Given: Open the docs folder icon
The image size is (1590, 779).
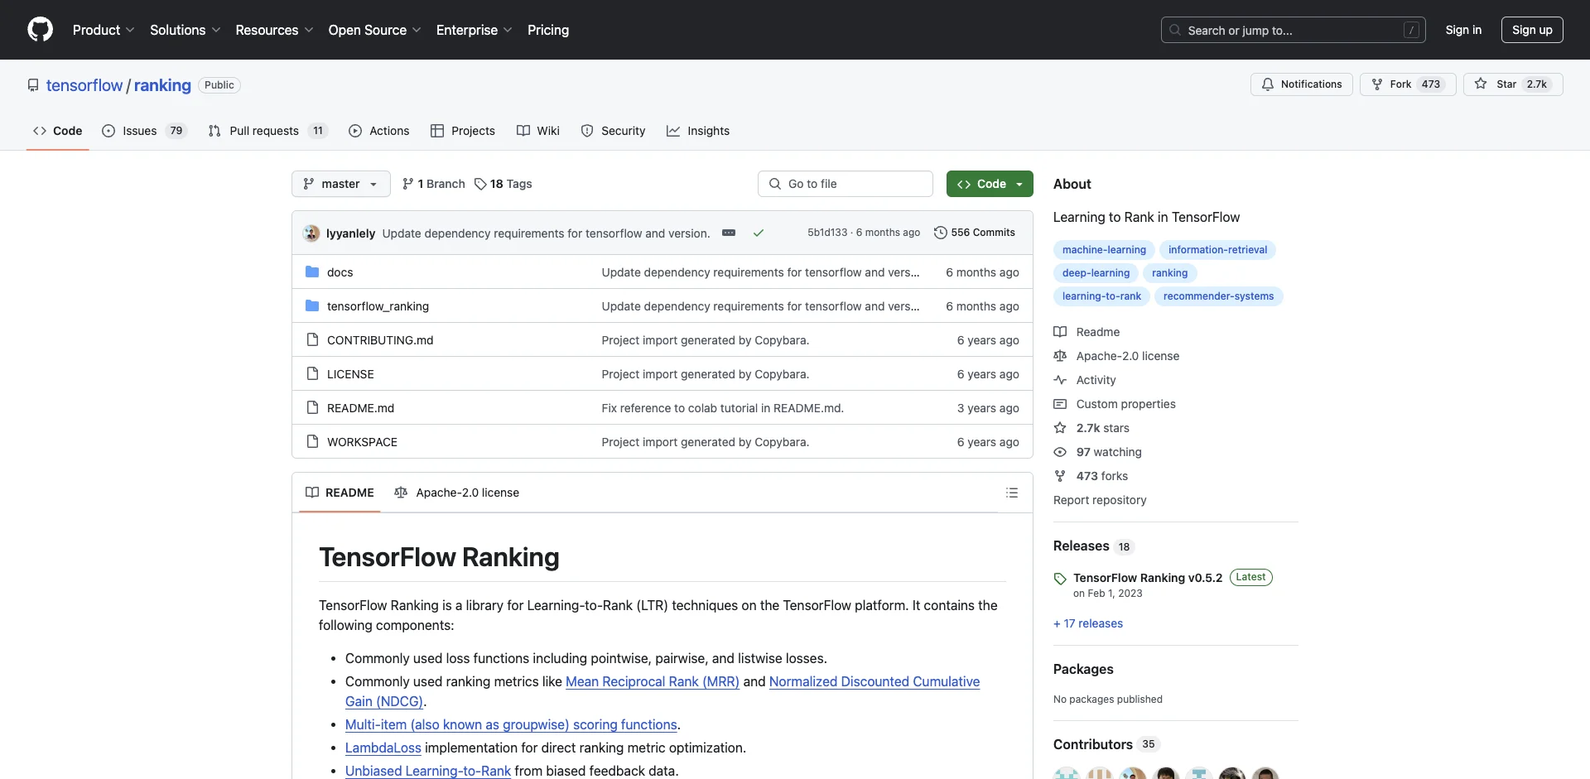Looking at the screenshot, I should pos(312,272).
